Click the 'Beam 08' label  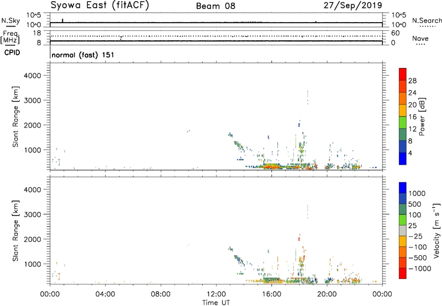[215, 6]
